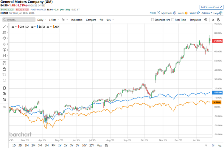This screenshot has height=149, width=224.
Task: Open the calendar date range picker
Action: (x=106, y=145)
